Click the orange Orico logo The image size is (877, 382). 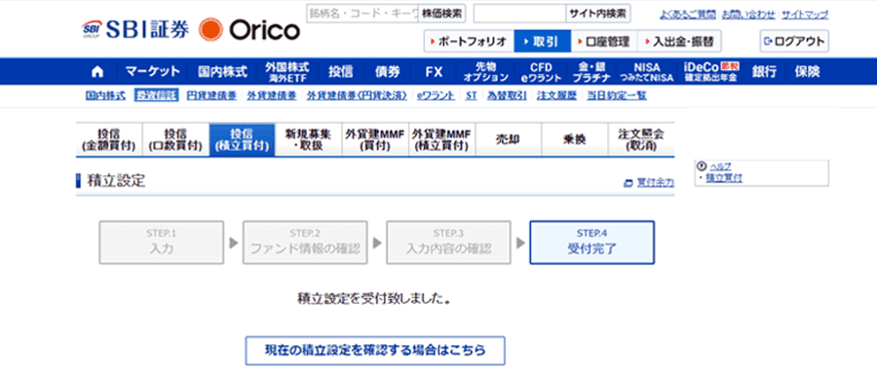[248, 29]
